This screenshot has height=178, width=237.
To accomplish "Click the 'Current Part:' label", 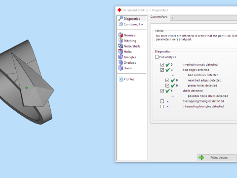I will [159, 17].
